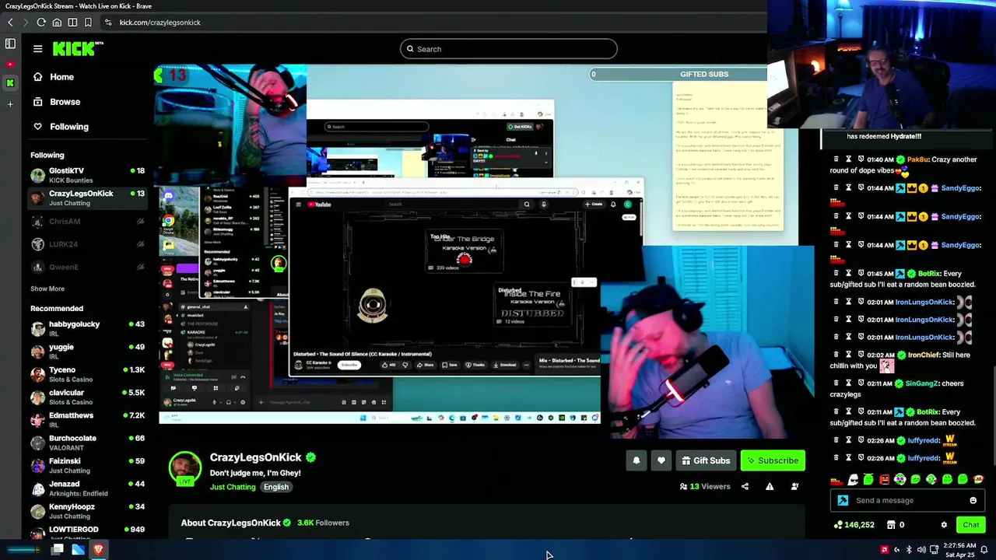Open emoji picker in chat input
The width and height of the screenshot is (996, 560).
973,501
